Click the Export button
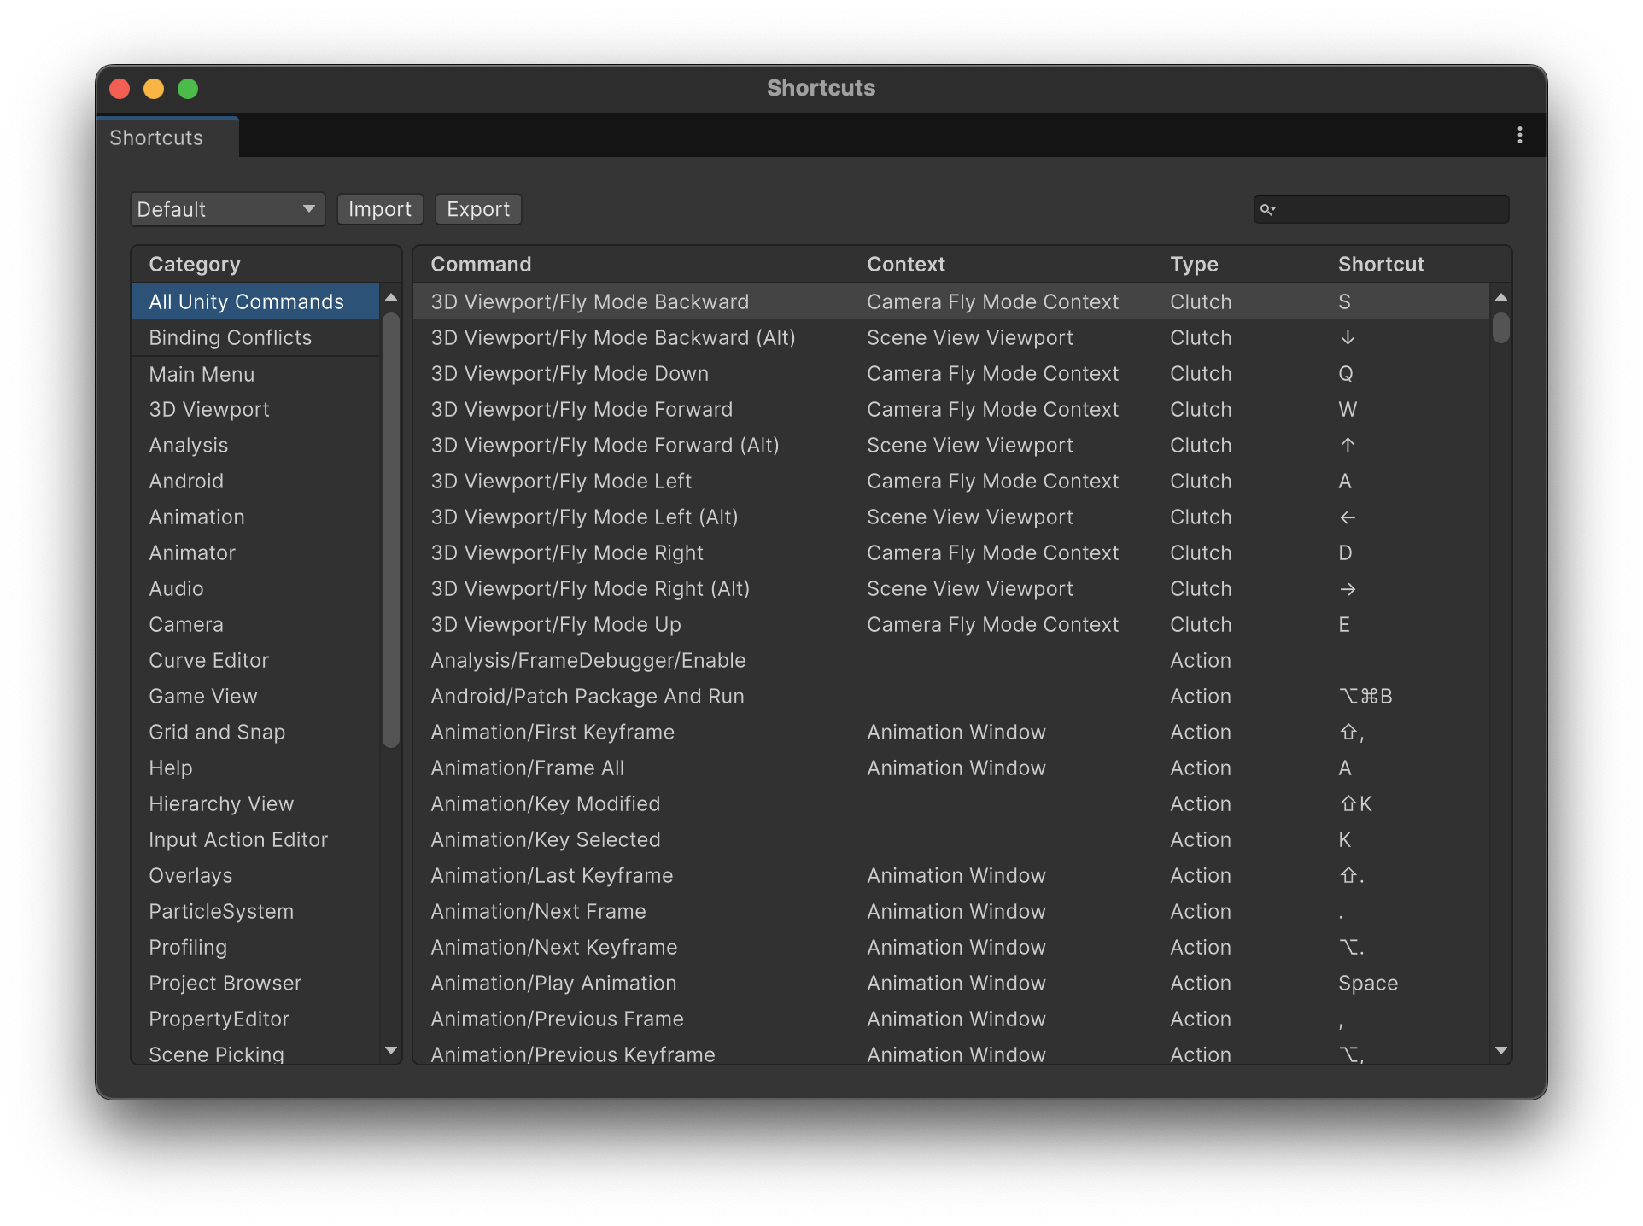Image resolution: width=1643 pixels, height=1226 pixels. [478, 209]
